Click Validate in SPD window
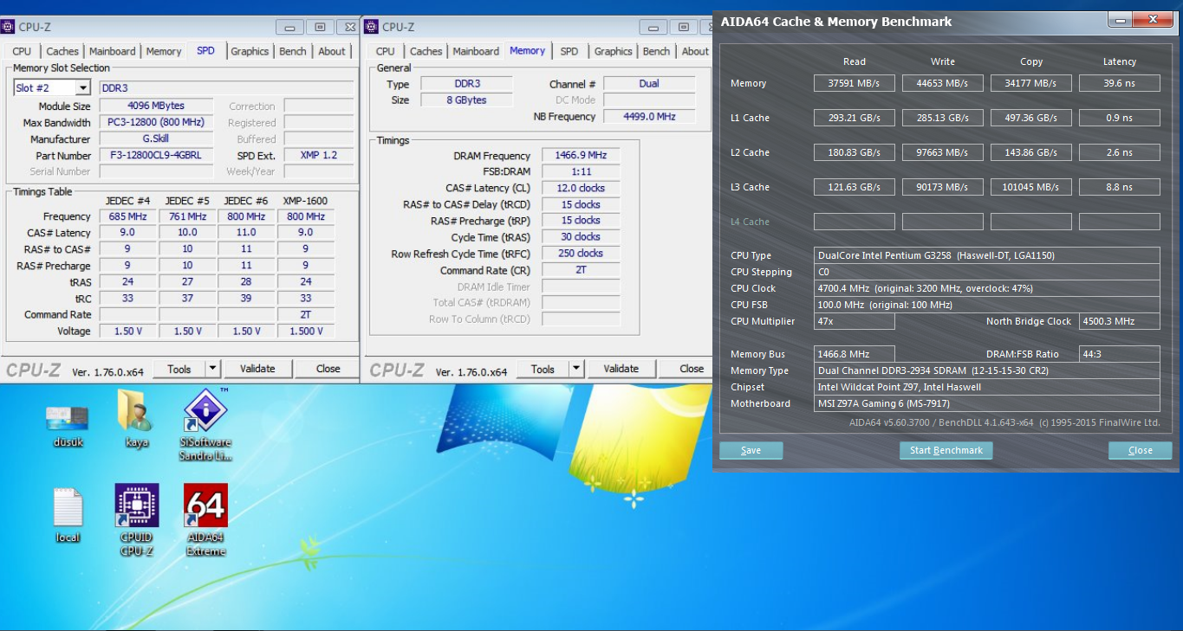This screenshot has width=1183, height=631. click(257, 369)
